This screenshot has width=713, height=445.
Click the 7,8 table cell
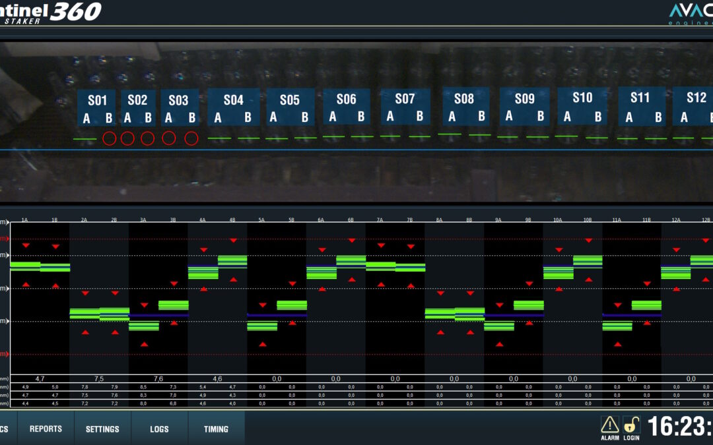click(85, 388)
